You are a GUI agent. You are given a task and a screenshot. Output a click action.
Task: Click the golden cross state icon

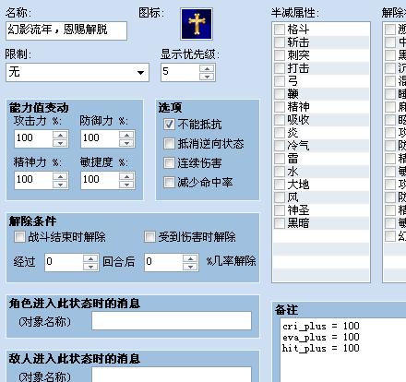[197, 24]
